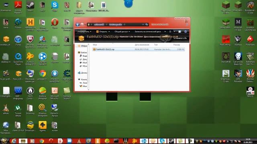
Task: Select the APB Reloaded desktop icon
Action: [x=238, y=76]
